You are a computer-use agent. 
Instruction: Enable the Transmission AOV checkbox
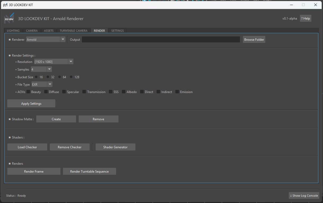coord(84,92)
